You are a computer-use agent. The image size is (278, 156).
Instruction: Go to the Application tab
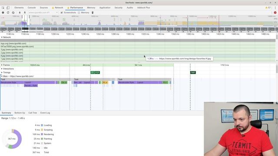[105, 8]
